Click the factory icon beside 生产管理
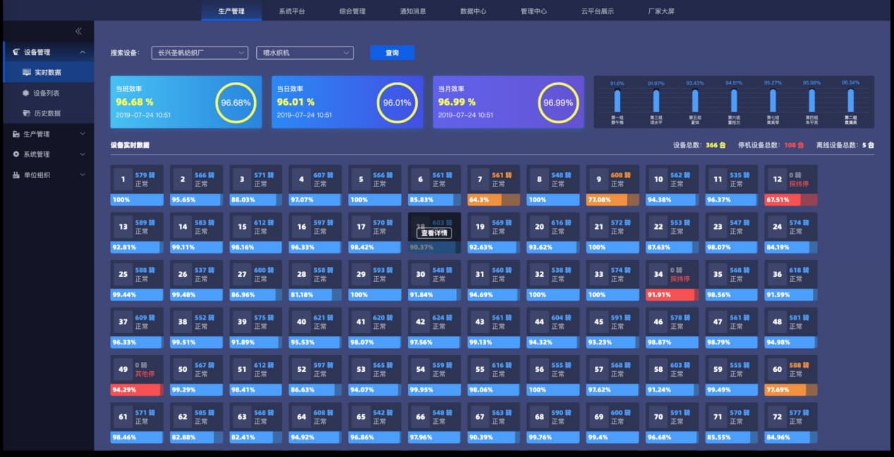The height and width of the screenshot is (457, 894). click(16, 134)
